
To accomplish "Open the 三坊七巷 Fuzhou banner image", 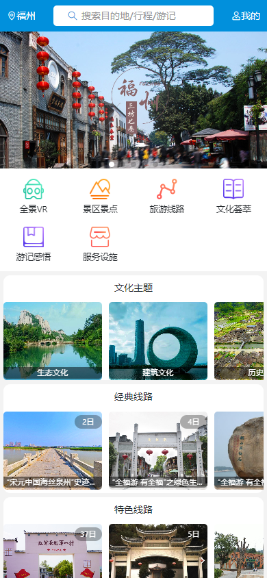I will click(133, 100).
